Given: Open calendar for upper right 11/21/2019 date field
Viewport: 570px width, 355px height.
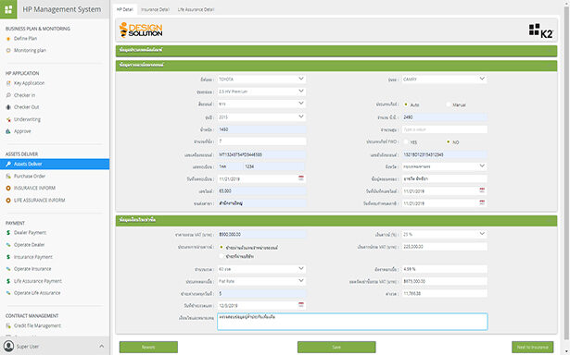Looking at the screenshot, I should [x=482, y=190].
